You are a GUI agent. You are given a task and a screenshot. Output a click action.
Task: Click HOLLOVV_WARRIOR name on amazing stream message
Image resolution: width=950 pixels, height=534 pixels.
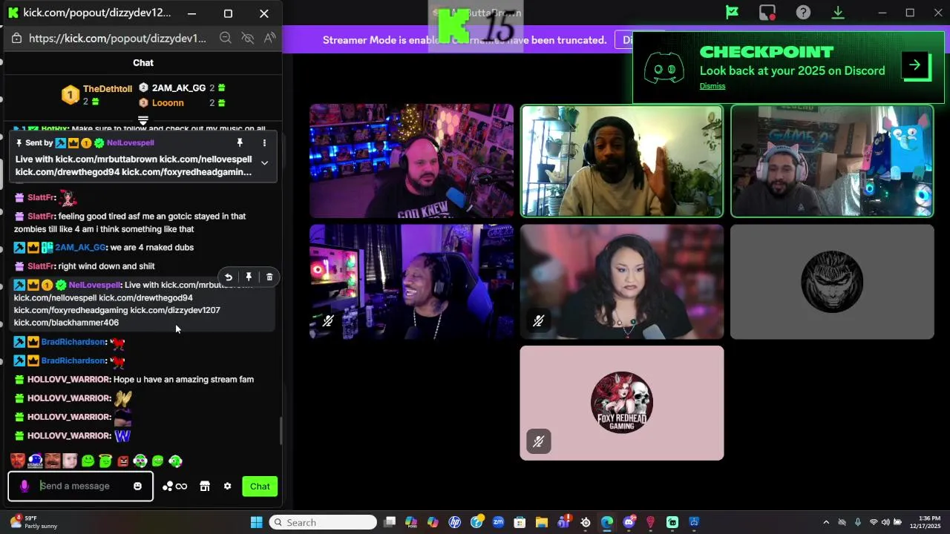(69, 380)
